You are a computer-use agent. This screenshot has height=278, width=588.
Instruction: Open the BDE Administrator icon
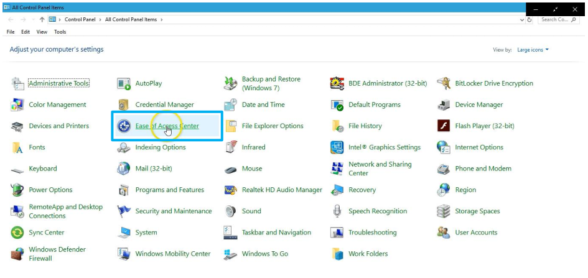click(337, 83)
